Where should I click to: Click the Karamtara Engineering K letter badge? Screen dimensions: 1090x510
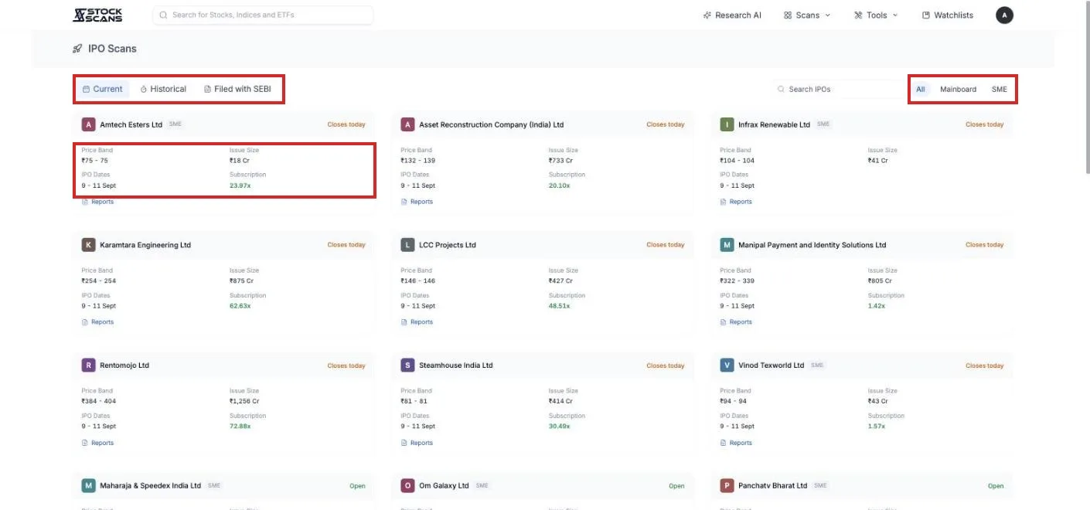point(88,245)
